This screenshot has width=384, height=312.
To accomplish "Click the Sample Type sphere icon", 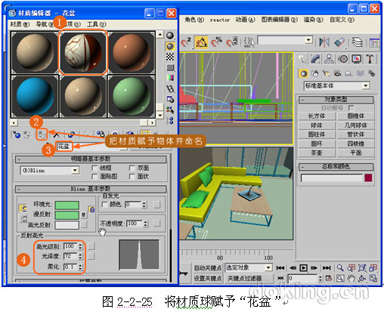I will coord(170,36).
